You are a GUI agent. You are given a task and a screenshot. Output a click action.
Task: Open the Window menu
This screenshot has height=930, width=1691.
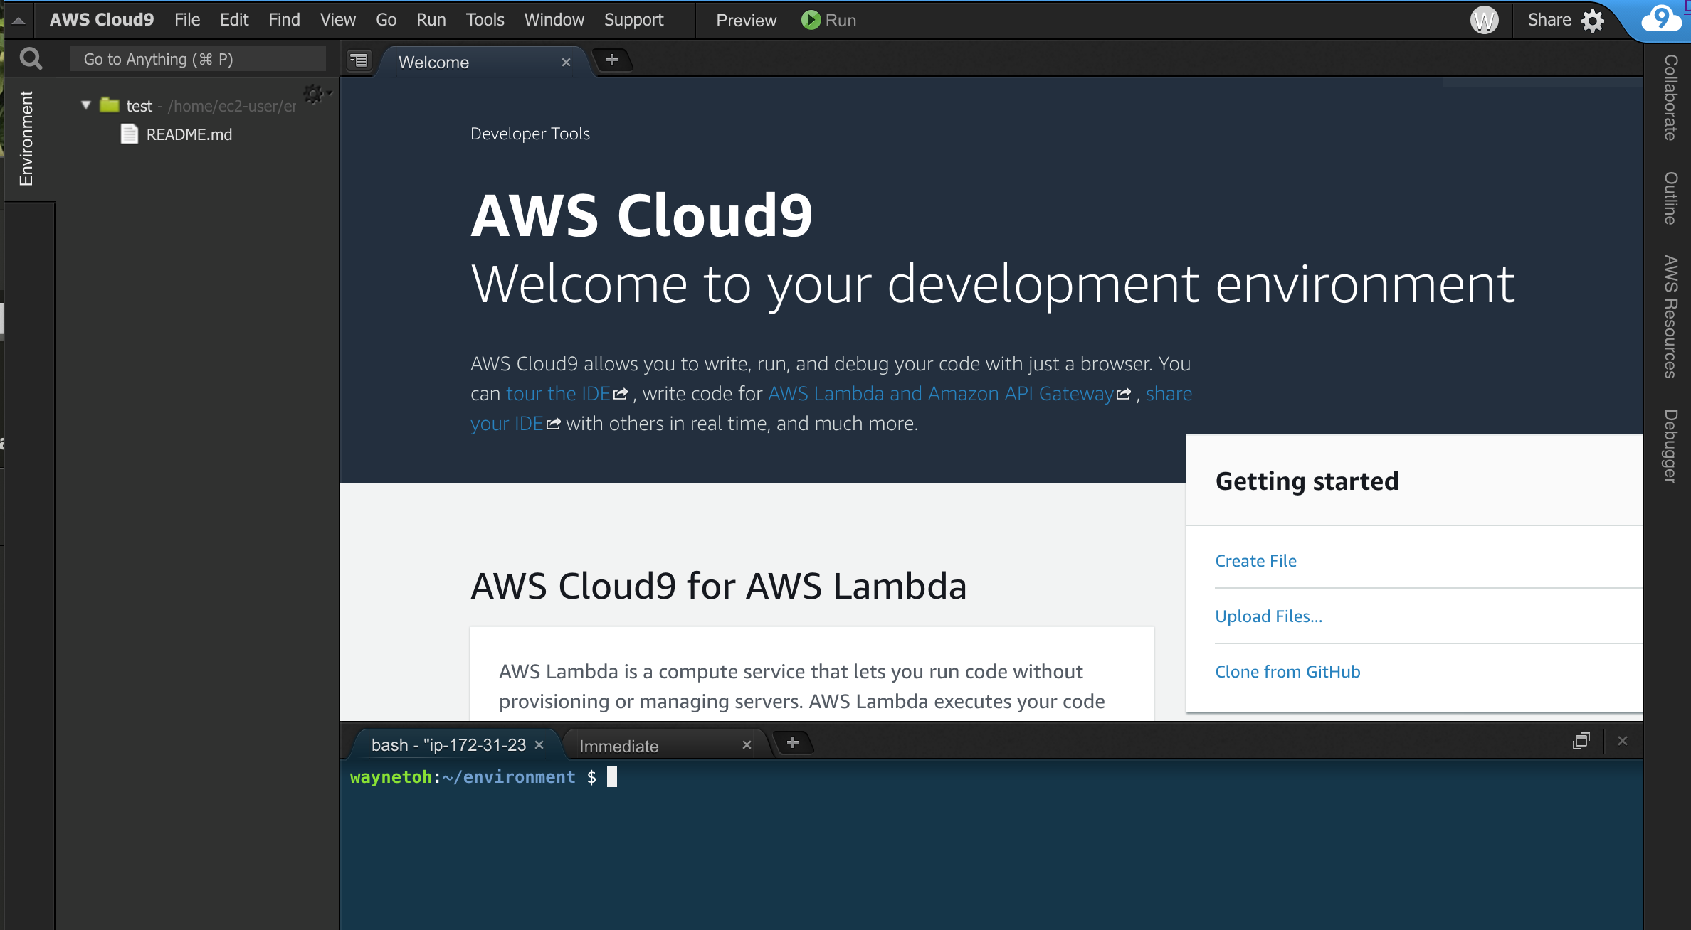point(554,20)
